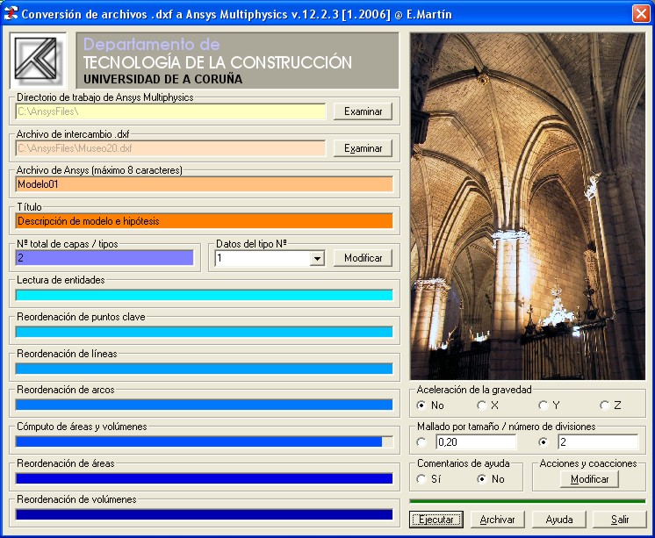Enable meshing by size radio button
This screenshot has height=538, width=655.
coord(422,442)
